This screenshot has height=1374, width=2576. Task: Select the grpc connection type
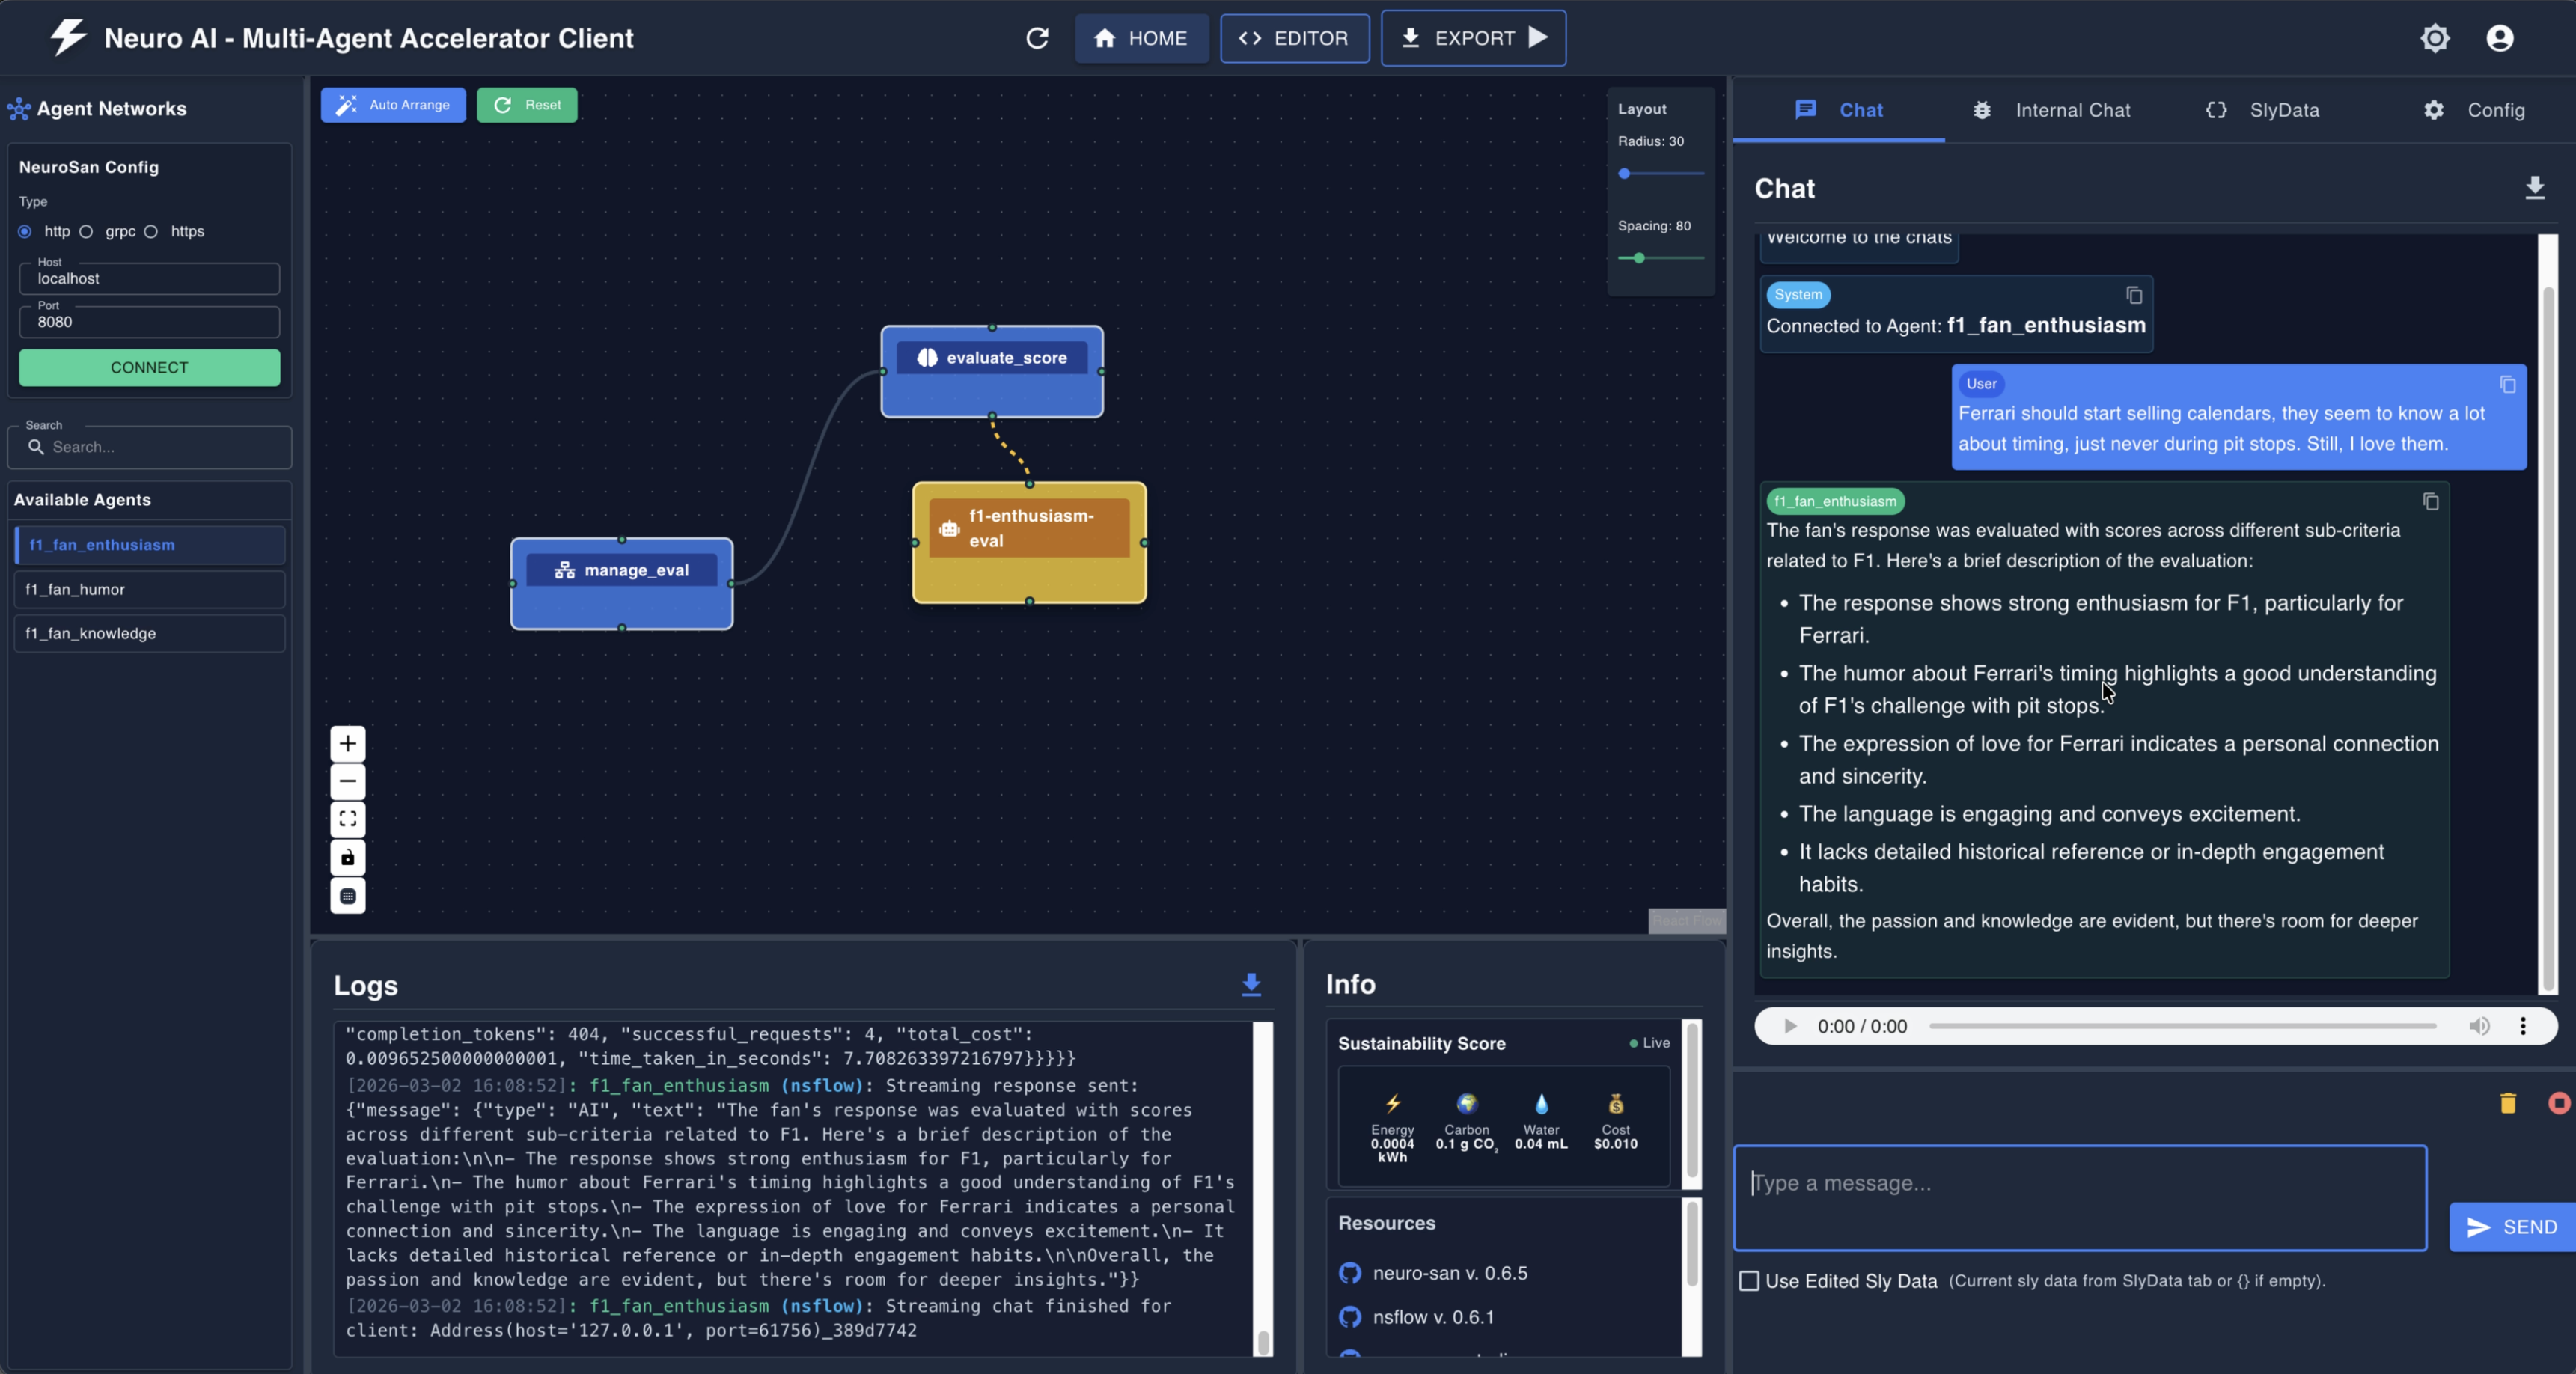tap(87, 231)
